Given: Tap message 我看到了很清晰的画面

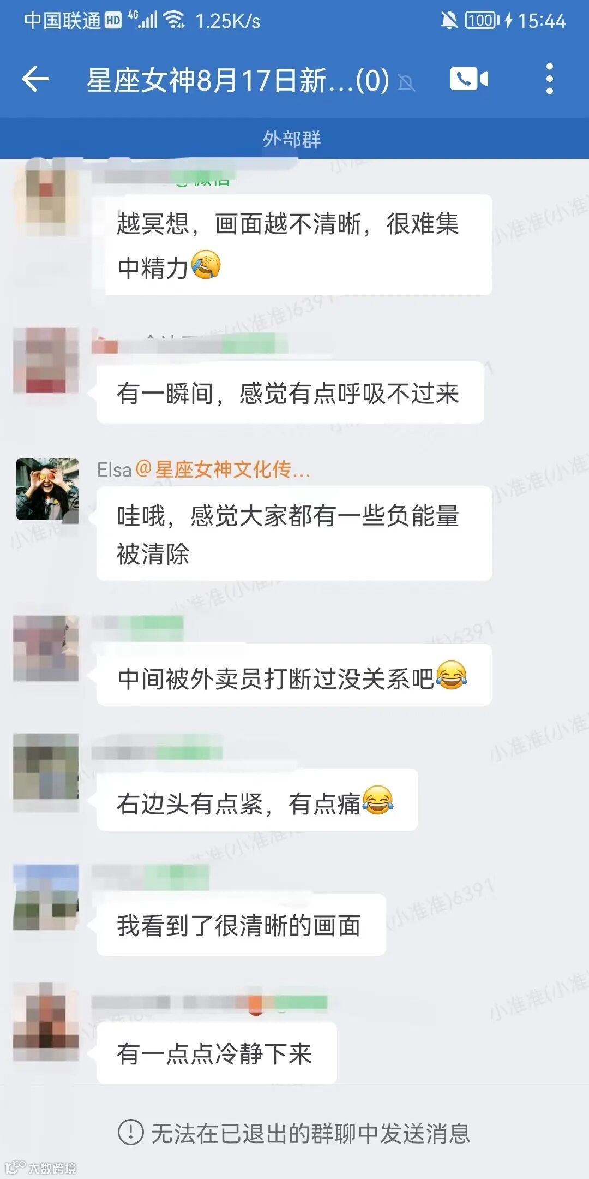Looking at the screenshot, I should click(241, 925).
